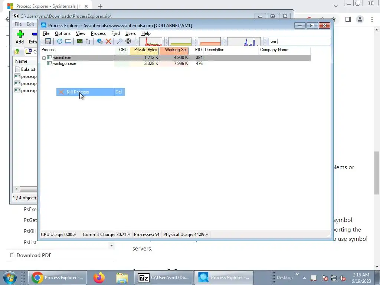Open the Chrome side panel icon

[348, 19]
